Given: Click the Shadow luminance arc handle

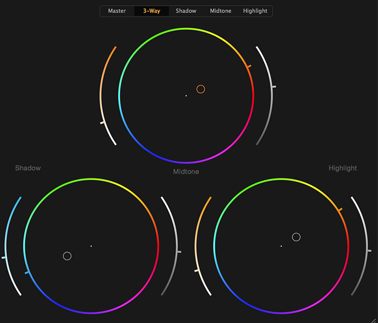Looking at the screenshot, I should pos(179,252).
